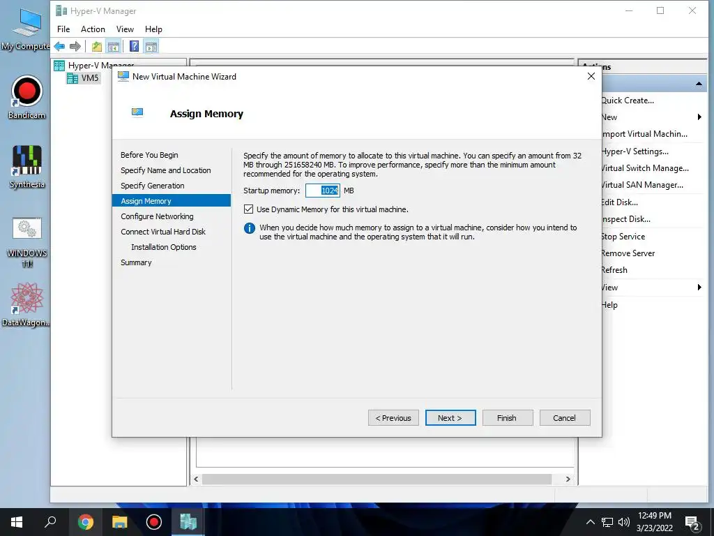Image resolution: width=714 pixels, height=536 pixels.
Task: Click Stop Service action
Action: click(x=623, y=237)
